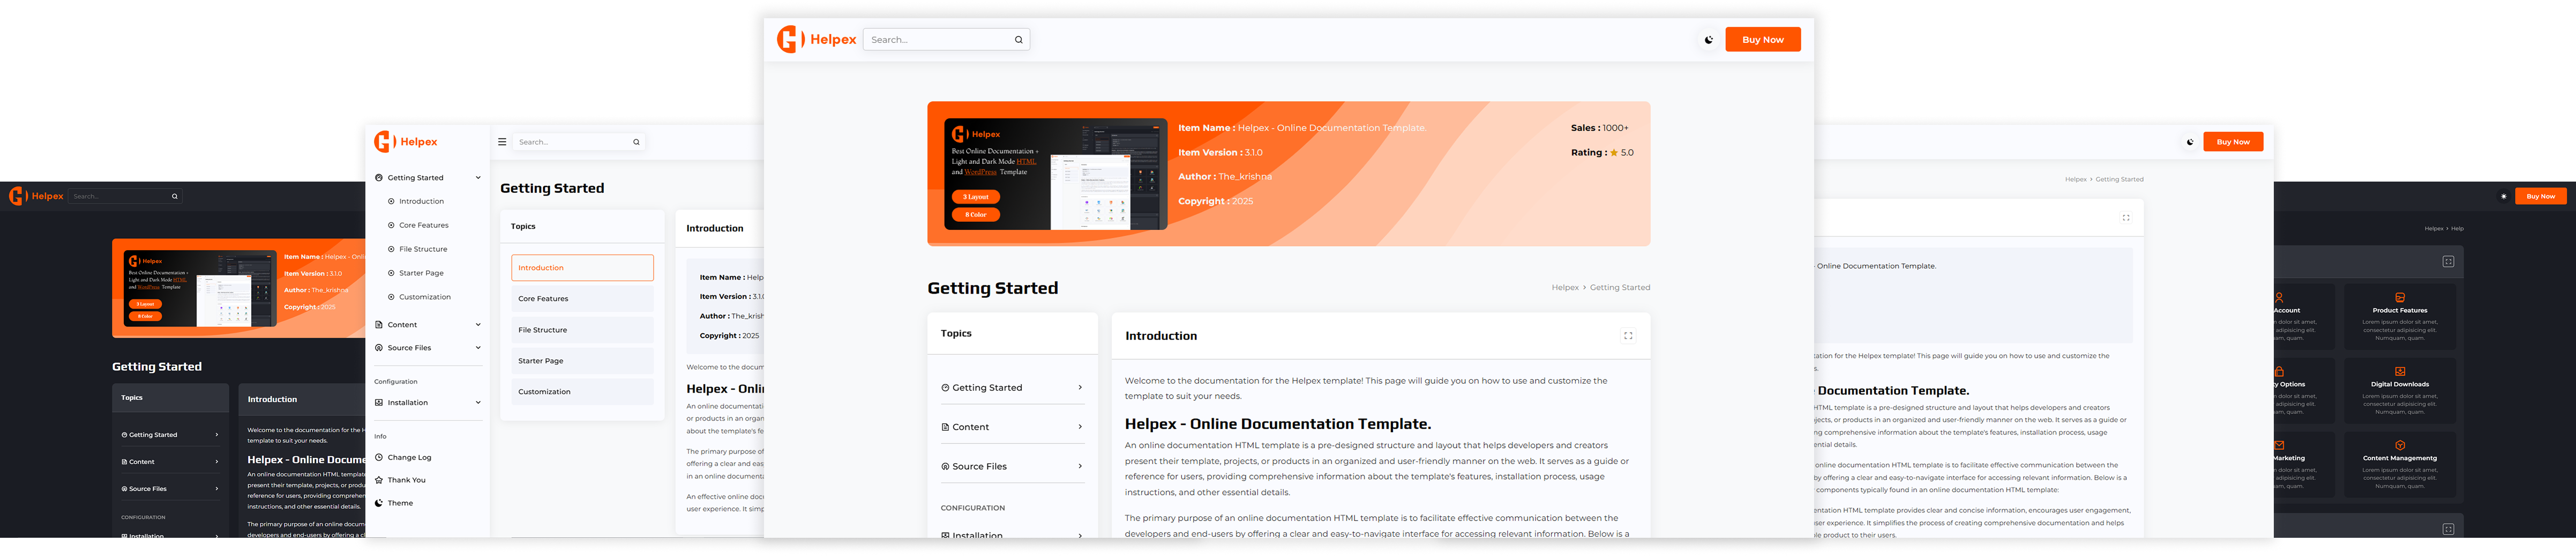Click the Helpex logo atop the left sidebar
The image size is (2576, 556).
(406, 142)
